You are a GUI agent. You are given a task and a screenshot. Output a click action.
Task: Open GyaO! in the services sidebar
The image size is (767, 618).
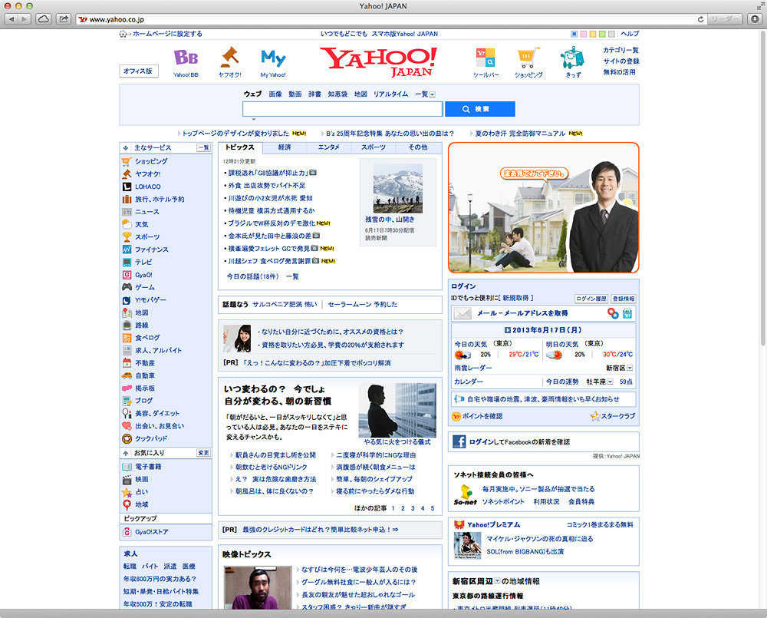(143, 275)
